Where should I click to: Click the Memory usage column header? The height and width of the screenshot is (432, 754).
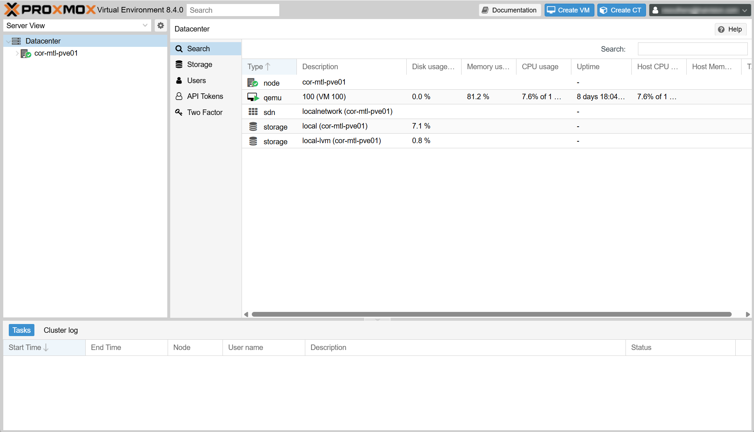tap(489, 67)
